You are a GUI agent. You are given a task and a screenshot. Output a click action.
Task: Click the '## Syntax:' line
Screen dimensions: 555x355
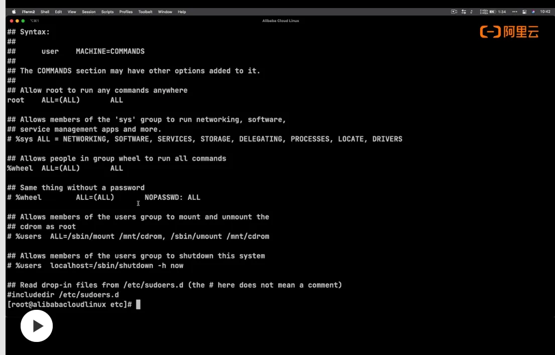tap(29, 32)
